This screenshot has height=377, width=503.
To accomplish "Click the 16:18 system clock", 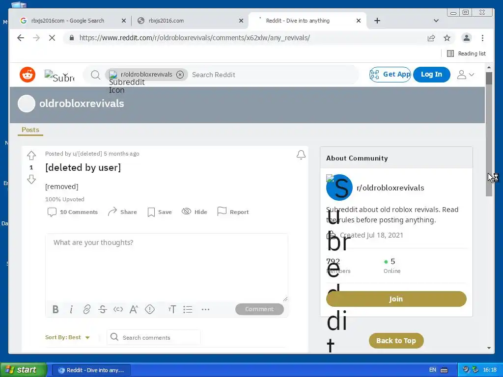I will tap(490, 370).
